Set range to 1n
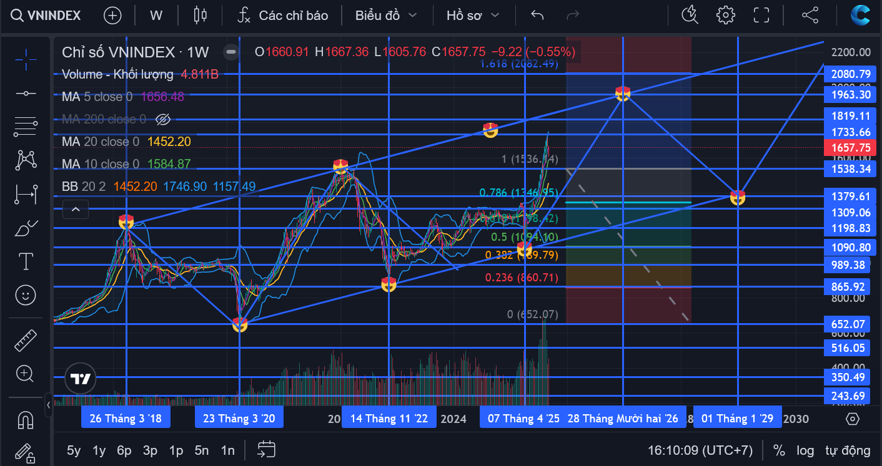This screenshot has width=882, height=466. (227, 450)
